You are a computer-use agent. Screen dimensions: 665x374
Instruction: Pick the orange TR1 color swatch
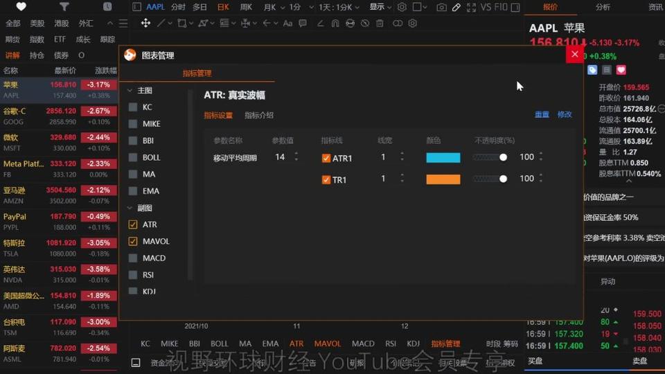pyautogui.click(x=443, y=179)
